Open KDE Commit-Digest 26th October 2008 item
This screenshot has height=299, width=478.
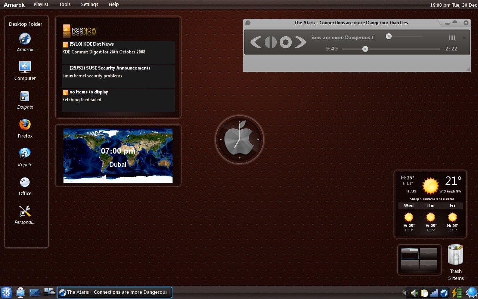104,52
